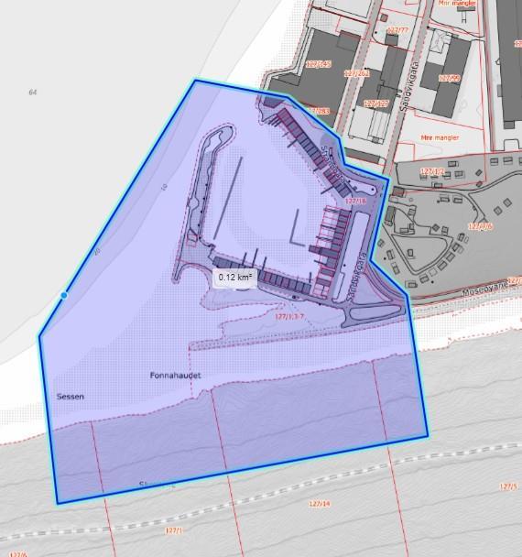Image resolution: width=522 pixels, height=557 pixels.
Task: Click the Moseøyane road label
Action: point(485,289)
